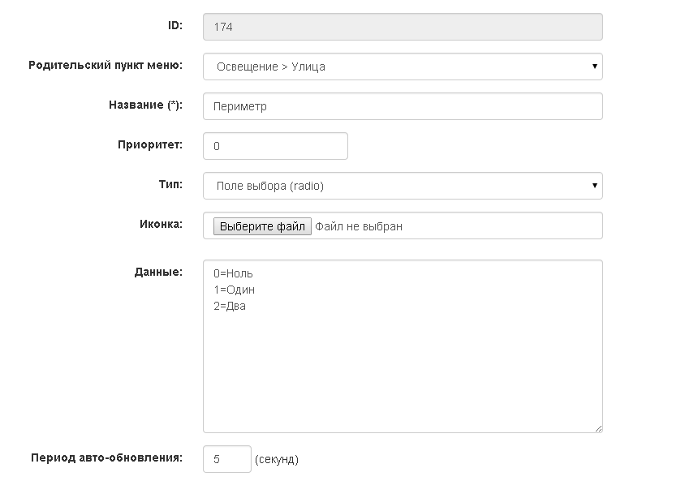Viewport: 698px width, 481px height.
Task: Focus the Название field containing Периметр
Action: point(403,106)
